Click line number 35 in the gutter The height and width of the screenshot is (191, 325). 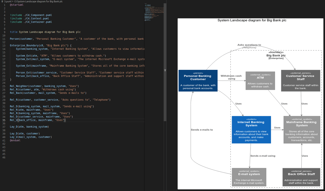4,120
